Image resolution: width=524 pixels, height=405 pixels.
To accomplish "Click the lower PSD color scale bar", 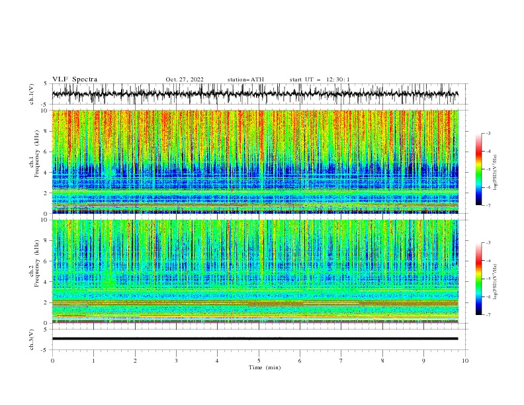I will [478, 279].
